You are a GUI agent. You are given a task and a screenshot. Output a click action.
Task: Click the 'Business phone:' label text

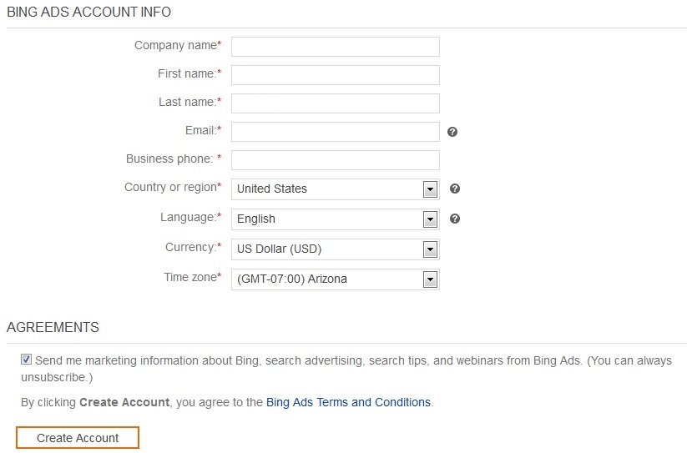pyautogui.click(x=170, y=159)
